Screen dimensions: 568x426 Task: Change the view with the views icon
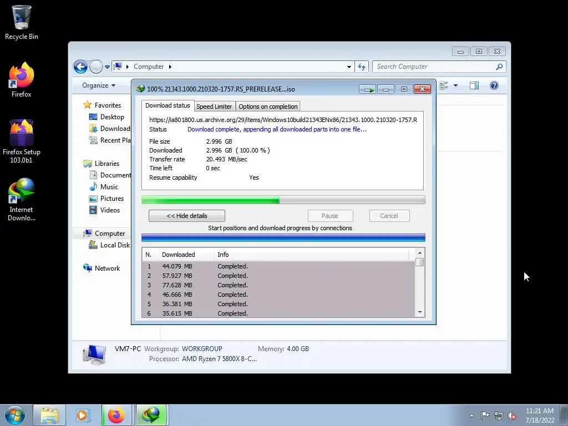[x=444, y=85]
